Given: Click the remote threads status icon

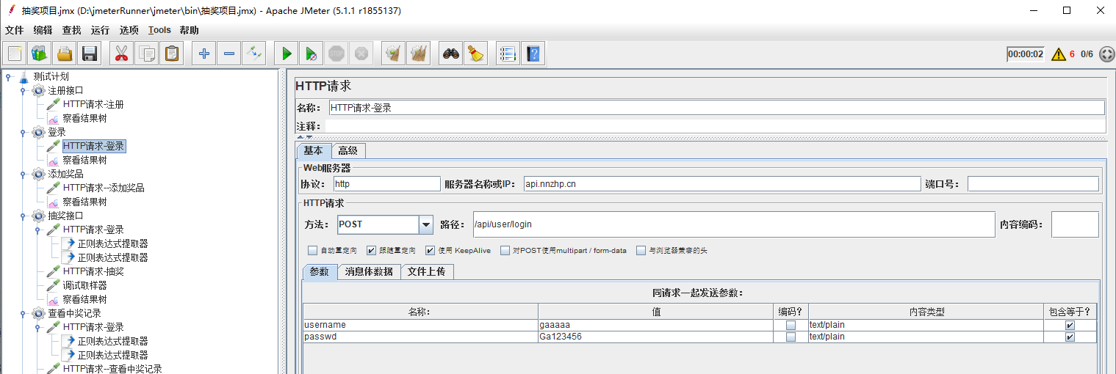Looking at the screenshot, I should [x=1106, y=54].
